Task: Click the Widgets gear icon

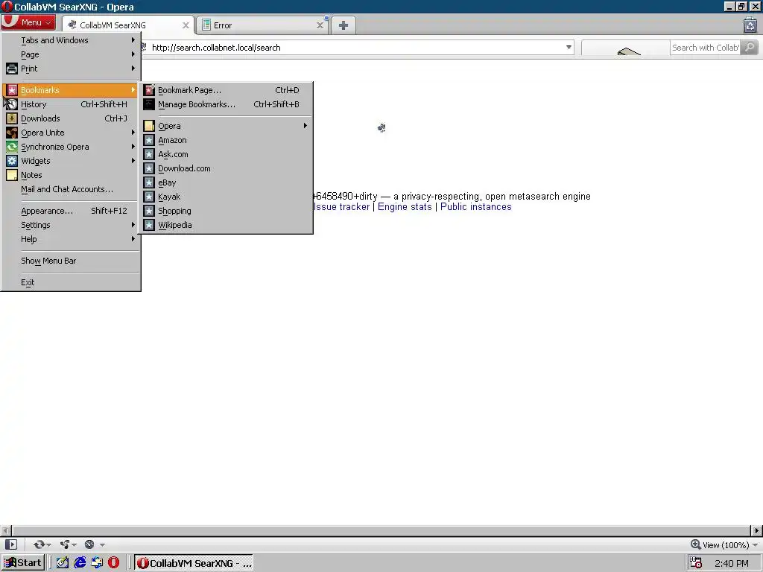Action: pyautogui.click(x=12, y=161)
